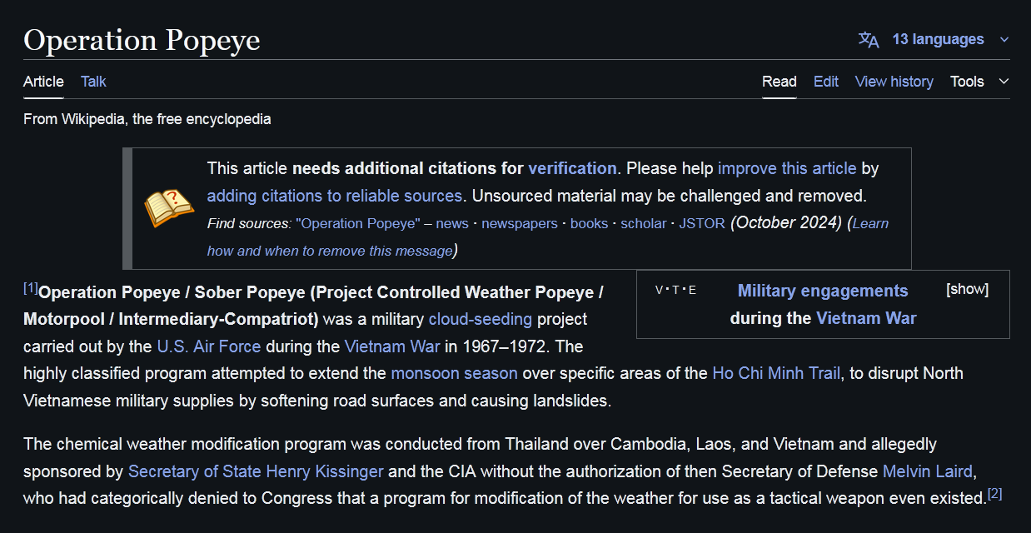Expand the navbox with the [show] toggle
This screenshot has height=533, width=1031.
click(968, 289)
